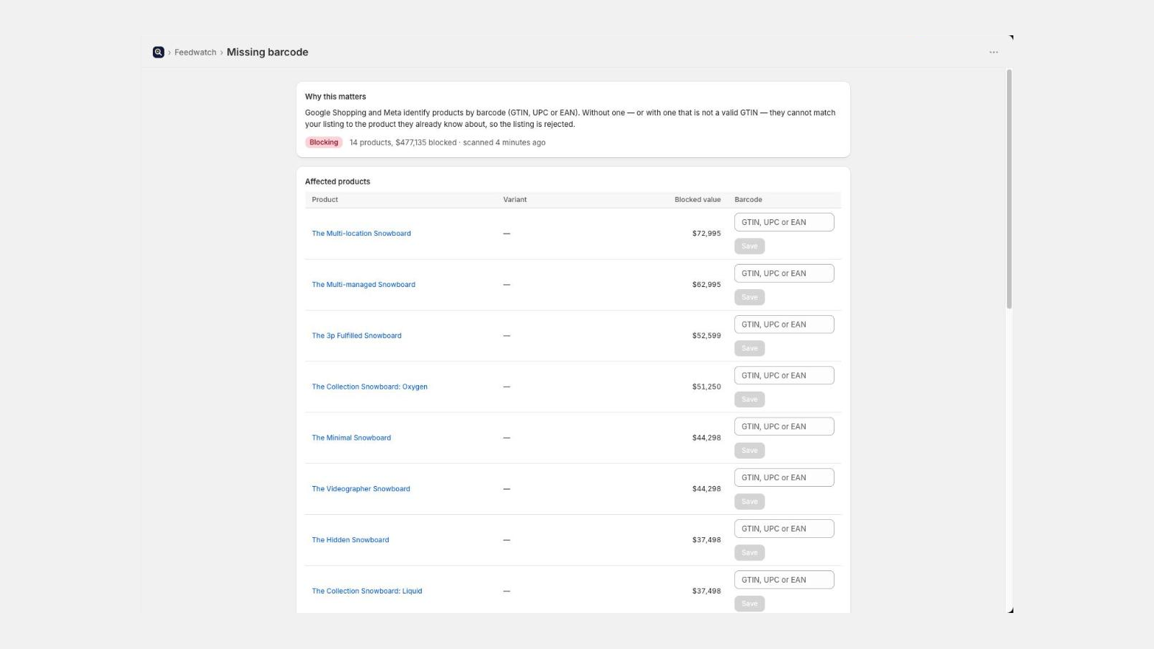Click the Feedwatch app icon in breadcrumb
Image resolution: width=1154 pixels, height=649 pixels.
tap(159, 52)
